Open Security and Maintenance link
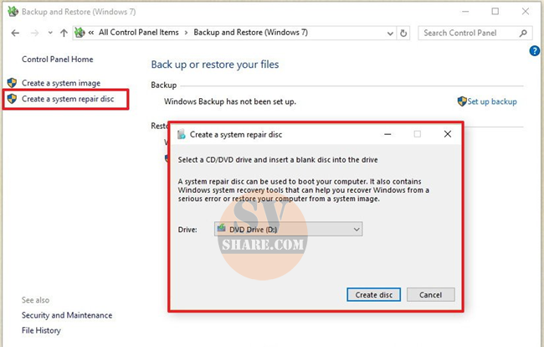 tap(67, 315)
